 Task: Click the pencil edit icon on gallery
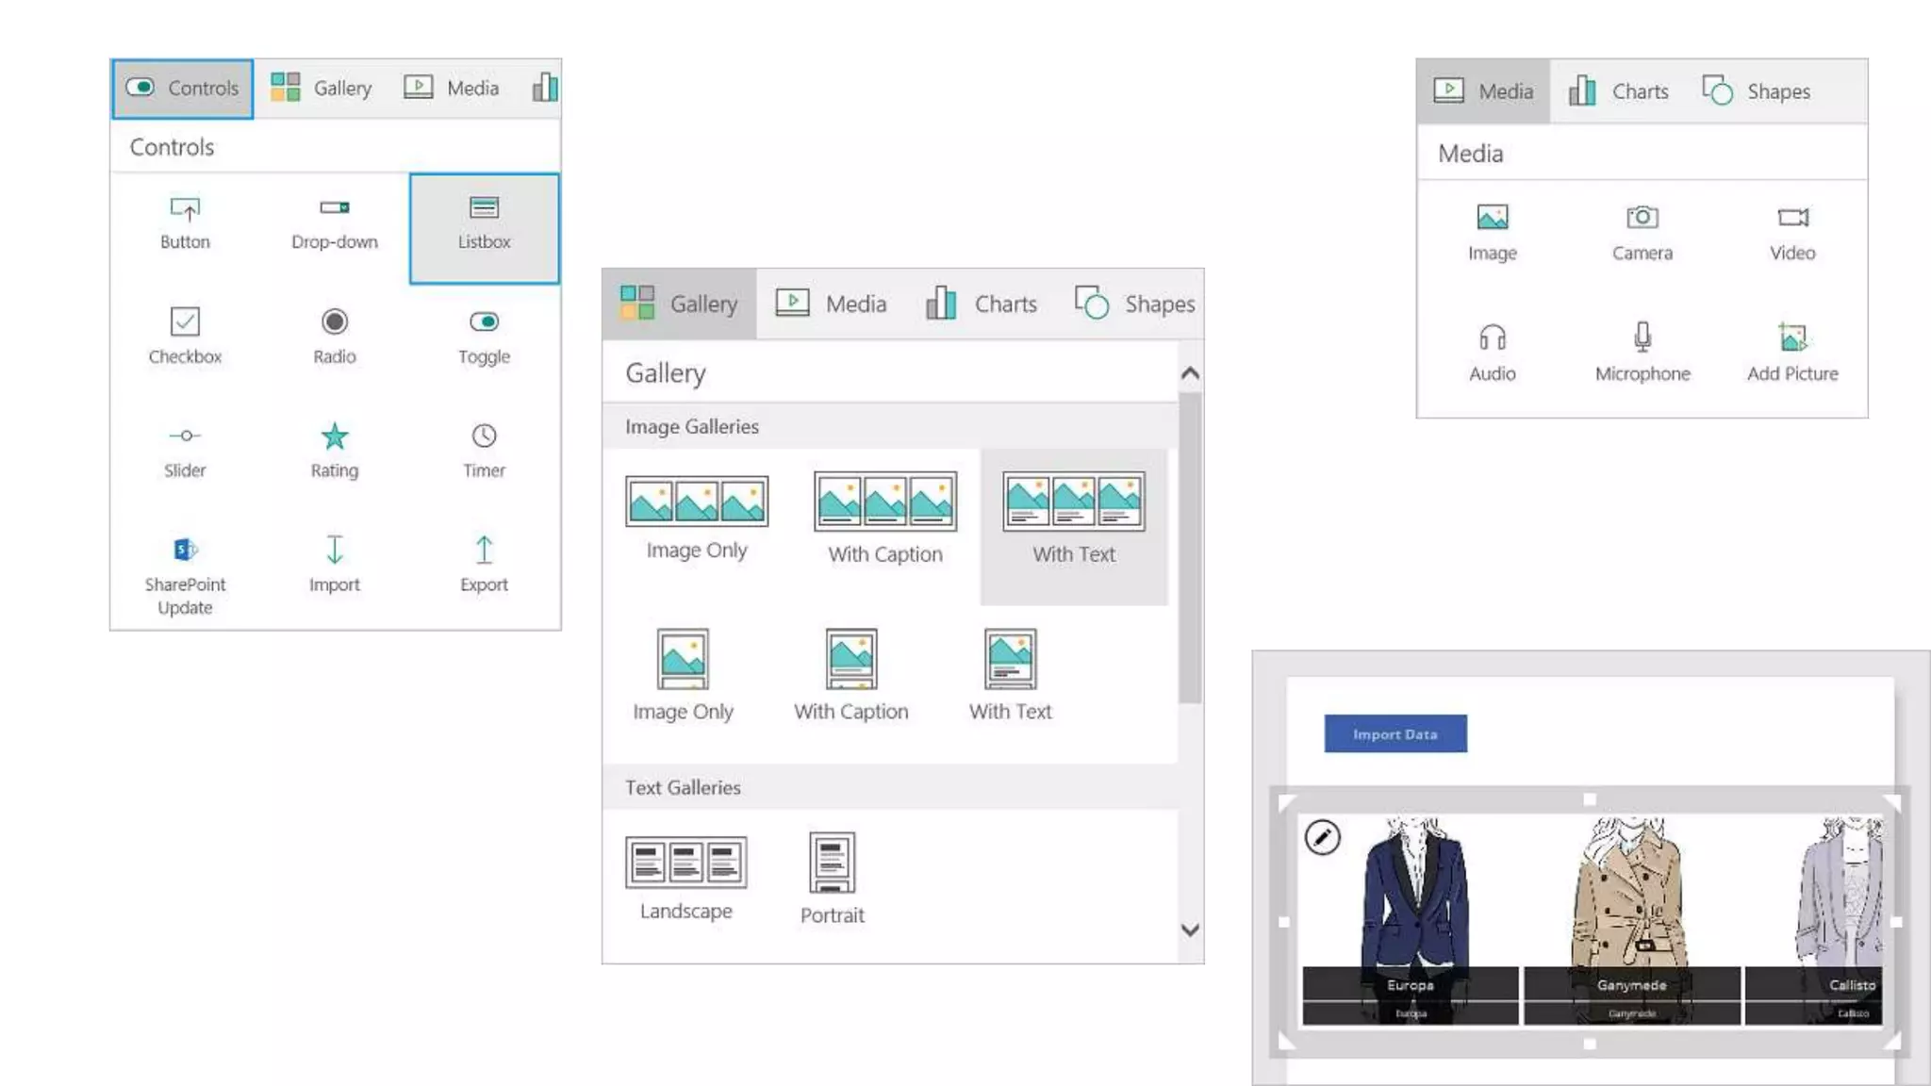coord(1322,837)
